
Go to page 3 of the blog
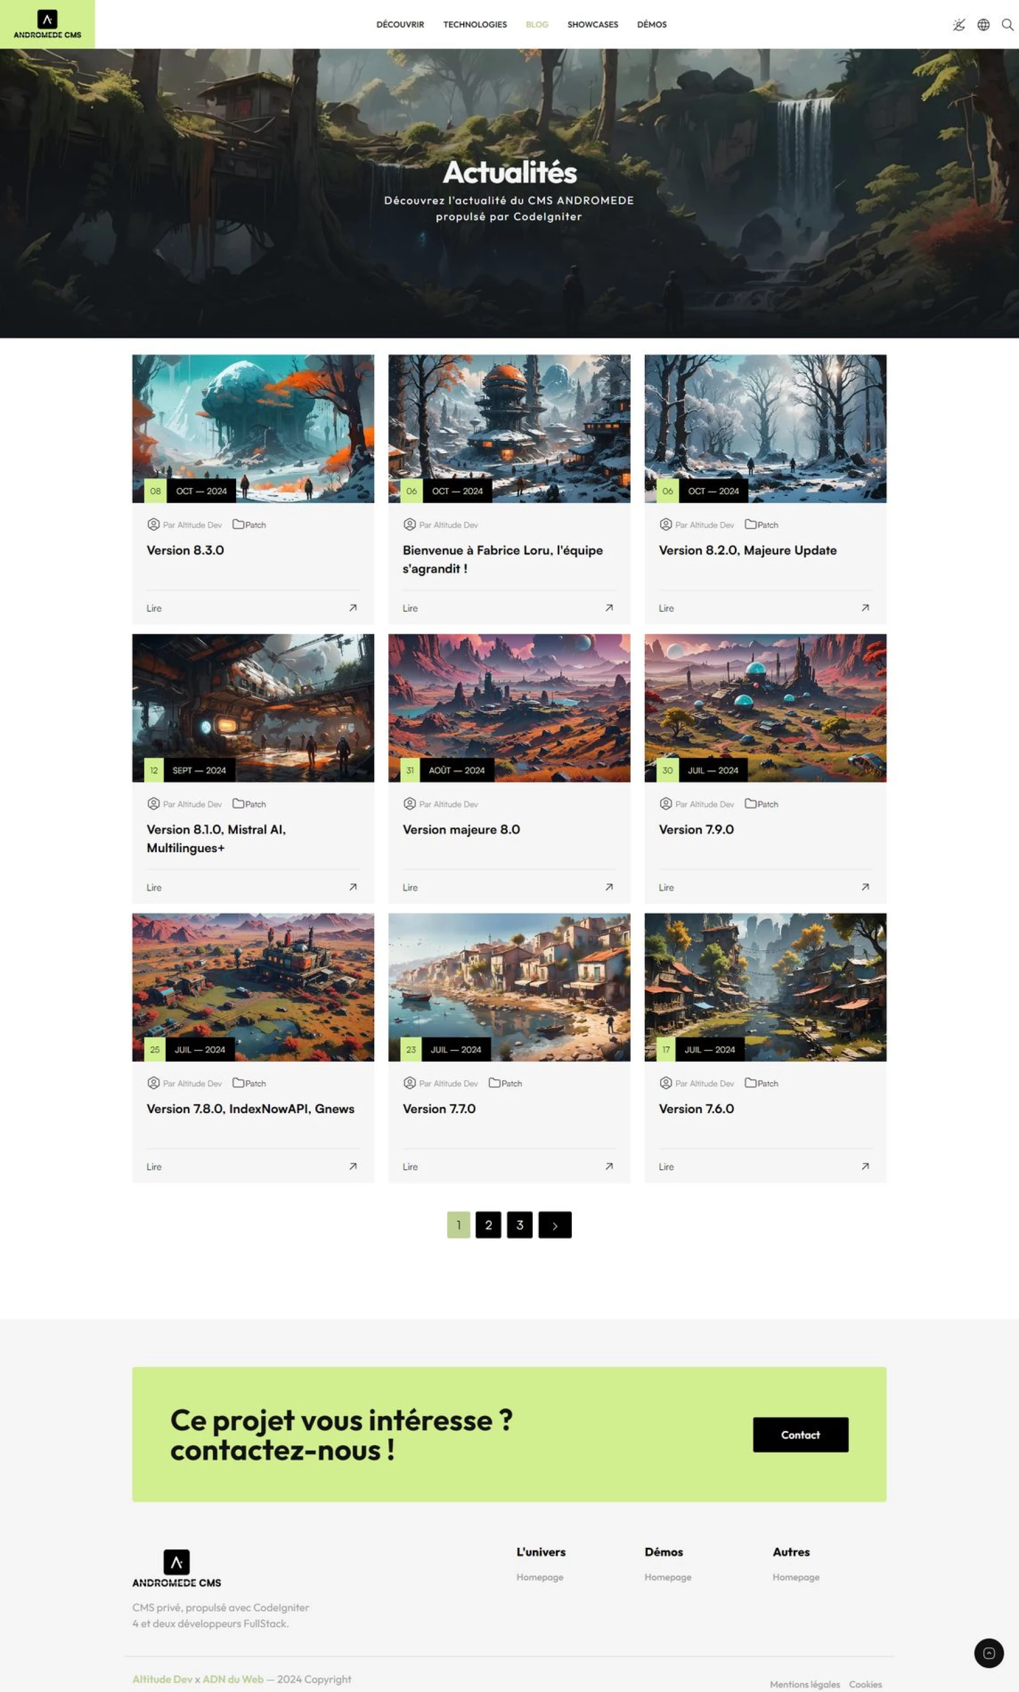[520, 1225]
